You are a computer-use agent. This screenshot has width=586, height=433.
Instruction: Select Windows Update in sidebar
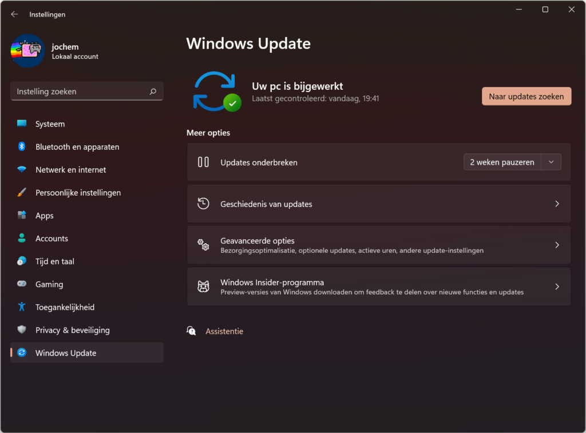pos(87,352)
